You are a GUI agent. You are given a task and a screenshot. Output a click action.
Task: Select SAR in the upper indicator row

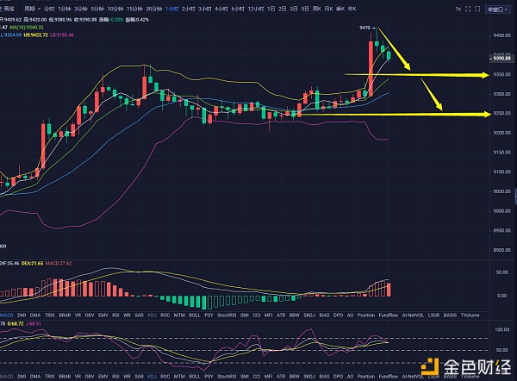tap(139, 315)
